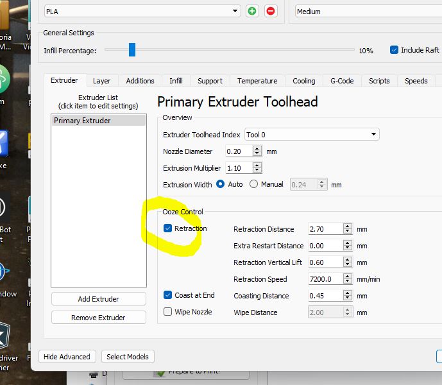Select Manual extrusion width radio button

(253, 184)
